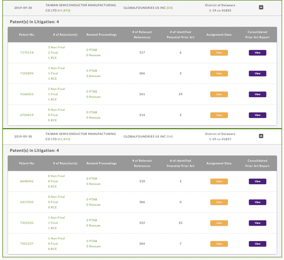Click 0 Reexam for patent 7355235
Screen dimensions: 284x260
pos(93,226)
